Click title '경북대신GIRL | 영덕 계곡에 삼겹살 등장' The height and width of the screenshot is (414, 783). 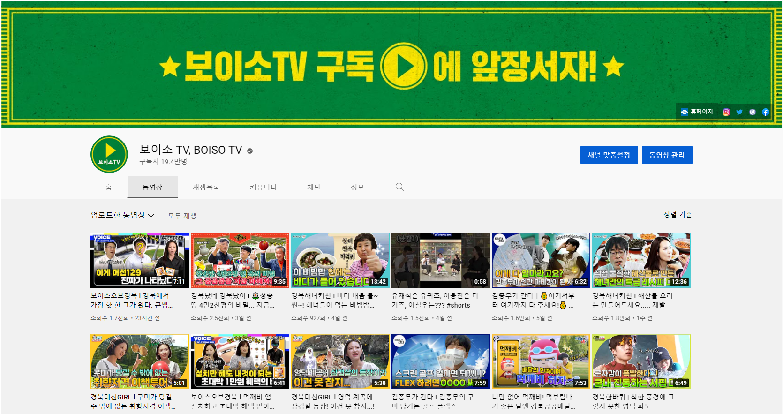click(333, 401)
